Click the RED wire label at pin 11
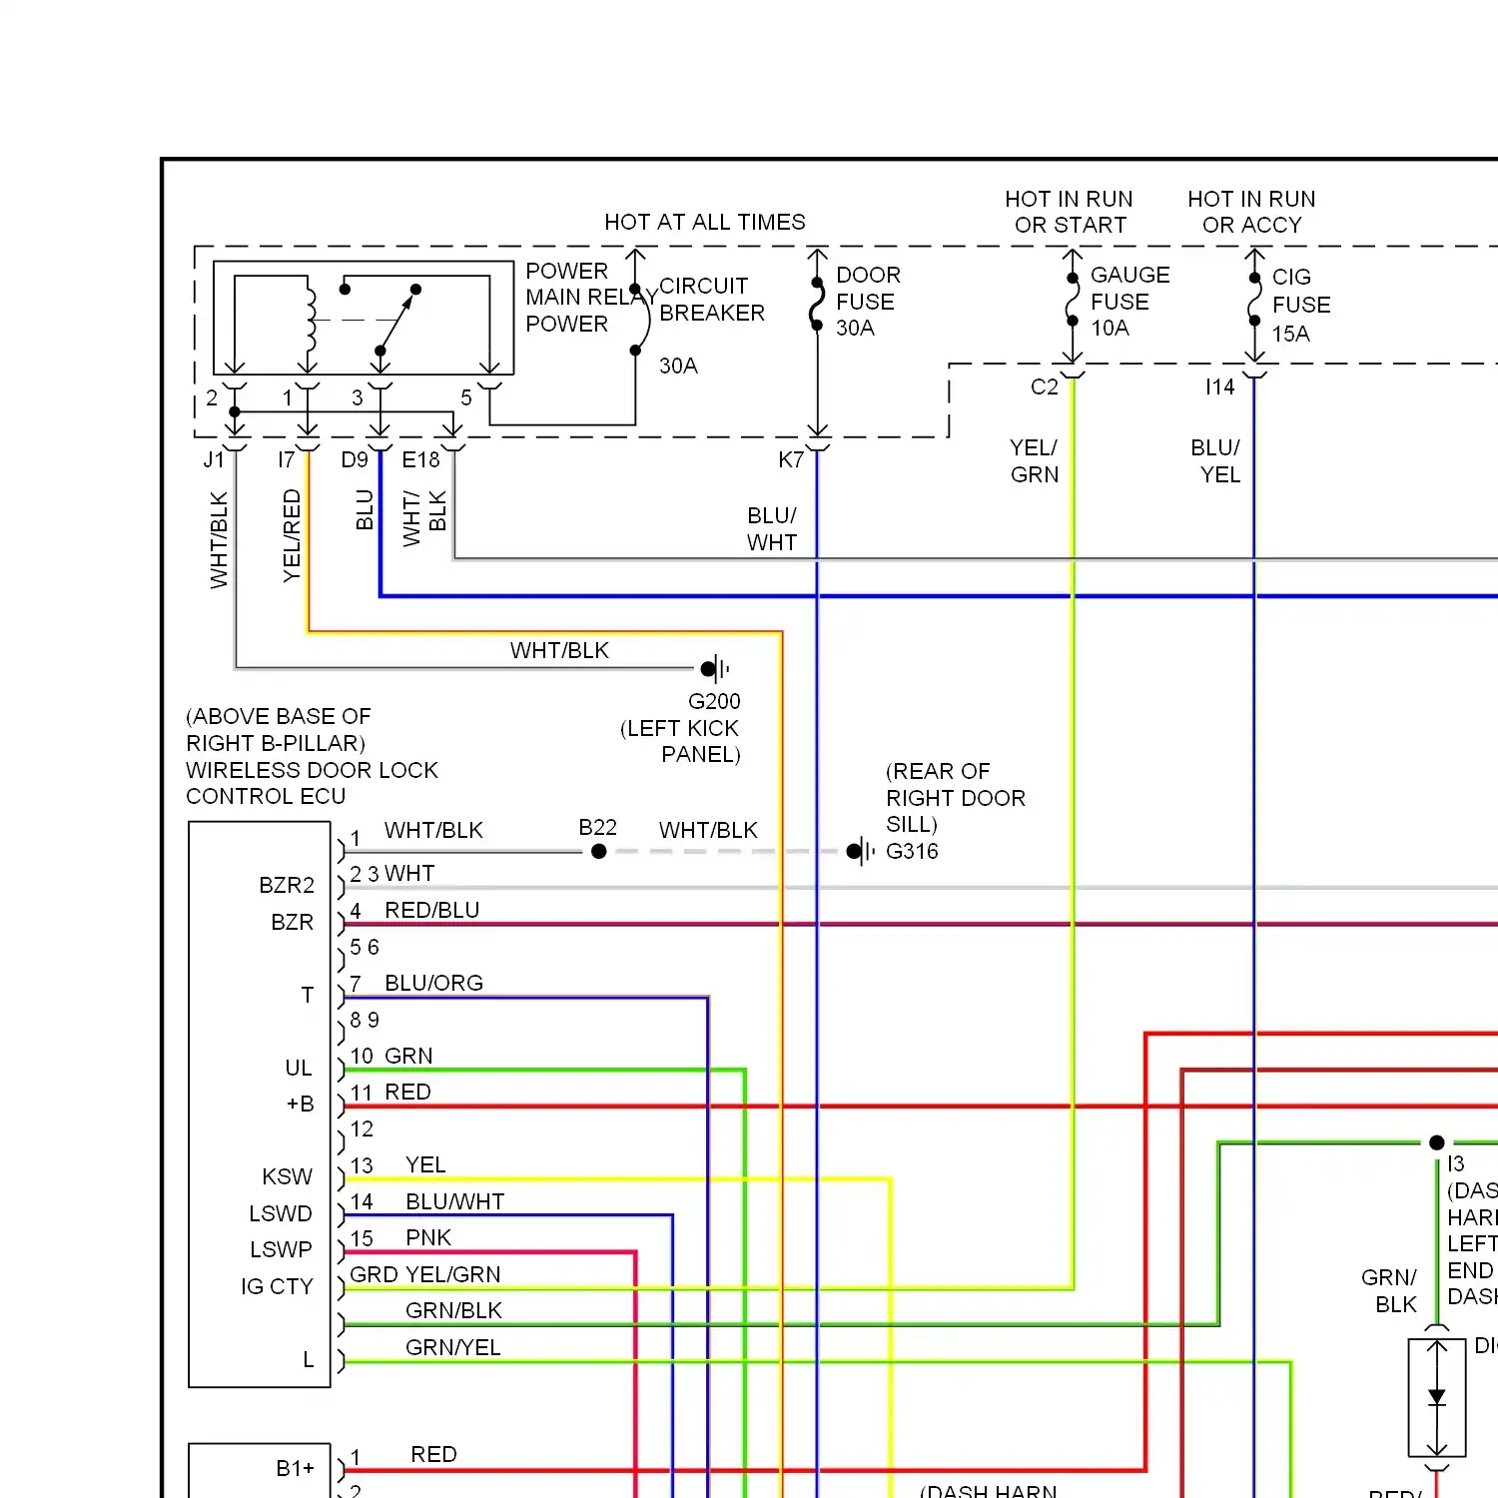 tap(407, 1093)
